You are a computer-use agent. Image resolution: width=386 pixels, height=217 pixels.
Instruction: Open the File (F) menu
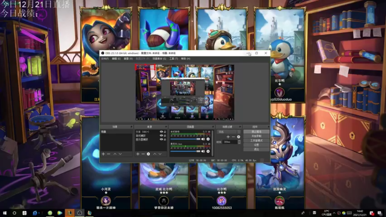point(105,59)
